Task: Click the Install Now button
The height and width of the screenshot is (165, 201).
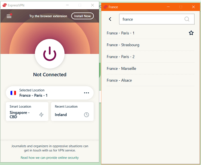Action: click(x=82, y=16)
